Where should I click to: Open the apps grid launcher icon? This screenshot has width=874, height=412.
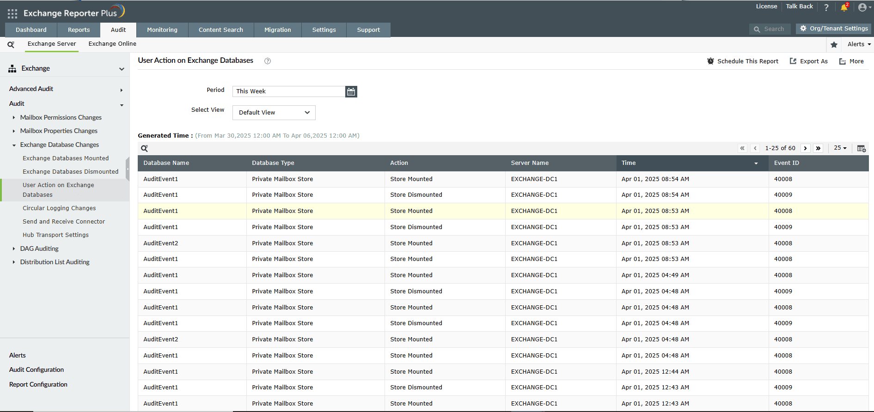(12, 14)
